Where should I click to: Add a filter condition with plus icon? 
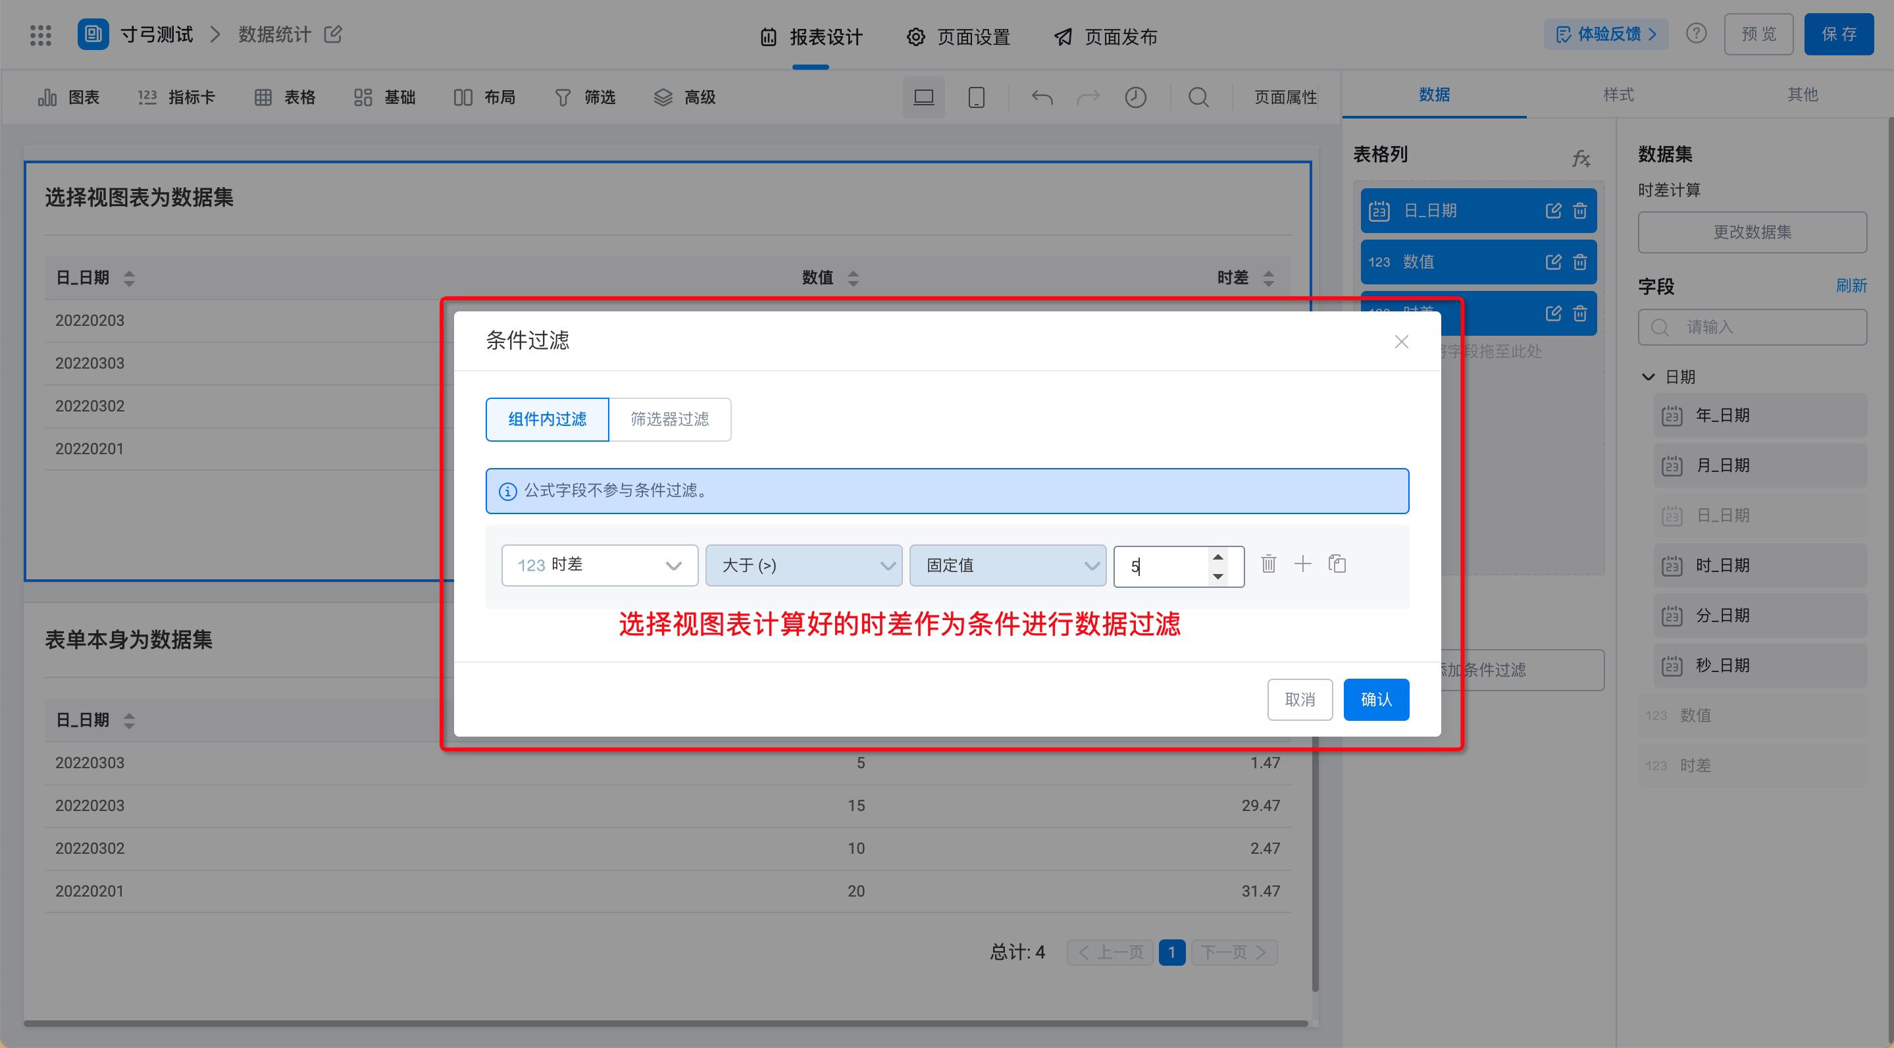tap(1303, 564)
